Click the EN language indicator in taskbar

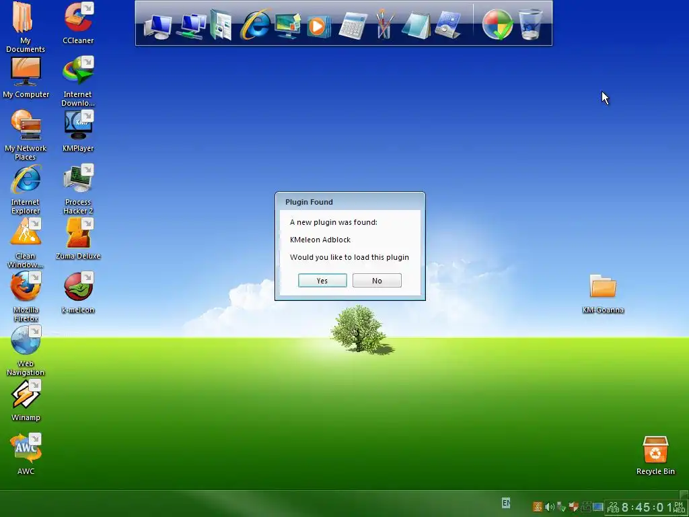point(506,502)
